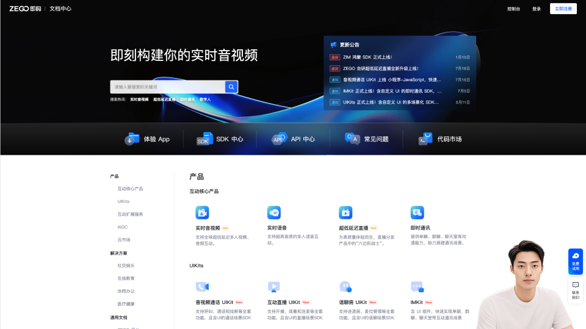The width and height of the screenshot is (586, 329).
Task: Open the 联系我们 contact widget
Action: click(575, 290)
